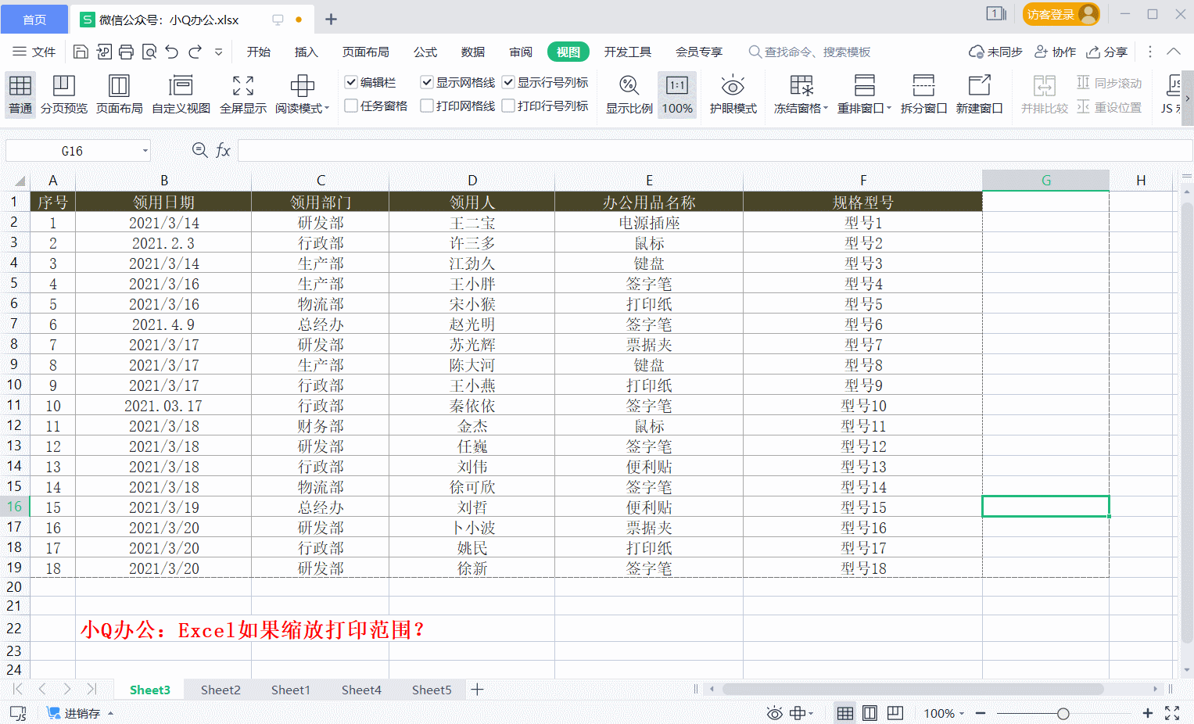Adjust the zoom slider in status bar
The width and height of the screenshot is (1194, 724).
1063,713
